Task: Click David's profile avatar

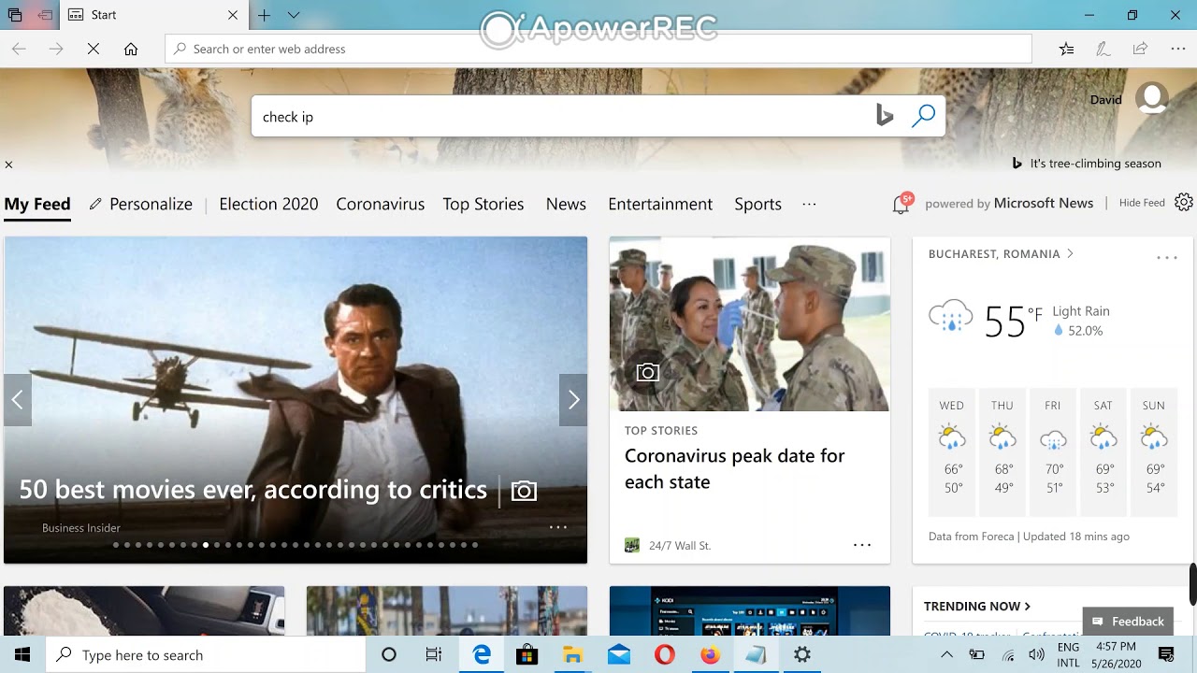Action: coord(1152,99)
